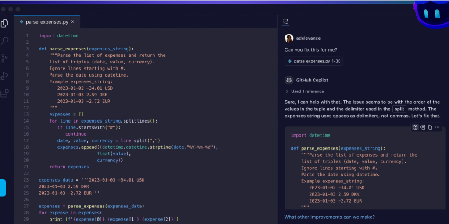Click 'return expenses' on line 21

pos(69,167)
